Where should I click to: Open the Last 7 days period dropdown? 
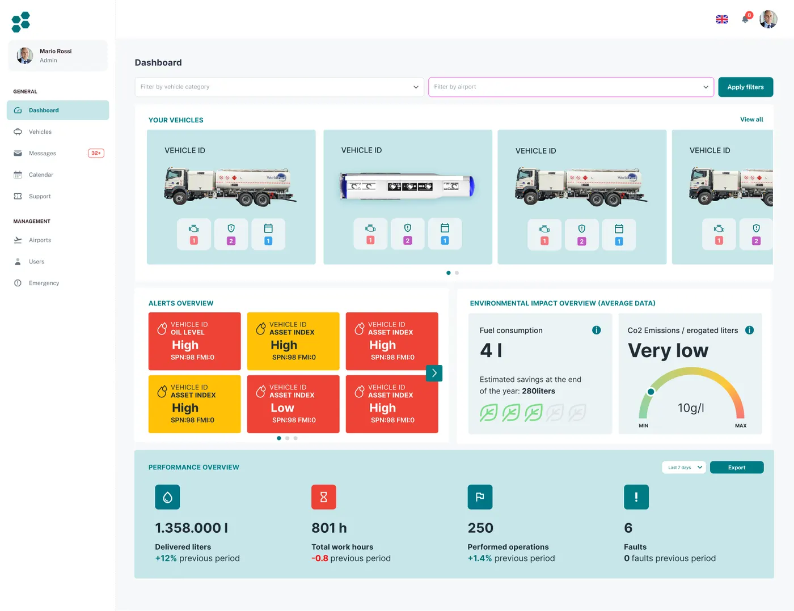tap(684, 468)
